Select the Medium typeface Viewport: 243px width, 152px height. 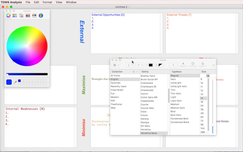[185, 104]
